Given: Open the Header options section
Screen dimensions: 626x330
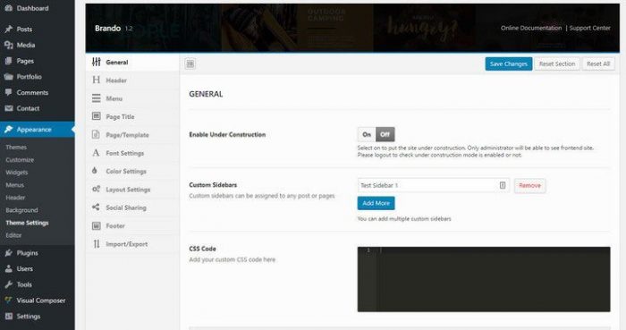Looking at the screenshot, I should click(x=132, y=80).
